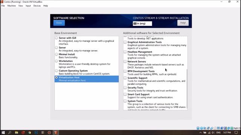Screen dimensions: 241x135
Task: Select Virtualization Host radio button
Action: click(56, 78)
